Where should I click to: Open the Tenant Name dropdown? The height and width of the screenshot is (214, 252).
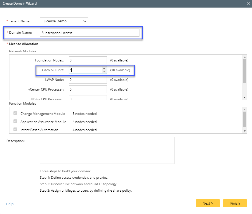(x=64, y=21)
